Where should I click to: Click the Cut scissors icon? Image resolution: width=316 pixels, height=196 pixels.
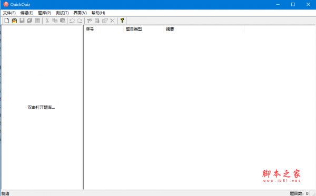pos(47,20)
